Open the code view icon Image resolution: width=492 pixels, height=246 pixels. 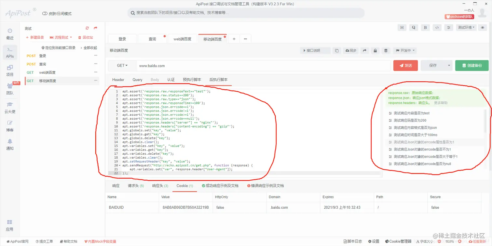pyautogui.click(x=437, y=28)
